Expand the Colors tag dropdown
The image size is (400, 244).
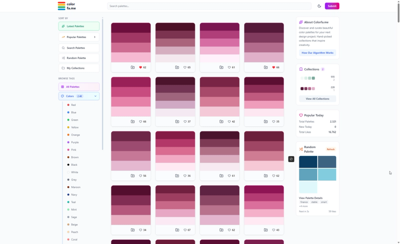(95, 96)
